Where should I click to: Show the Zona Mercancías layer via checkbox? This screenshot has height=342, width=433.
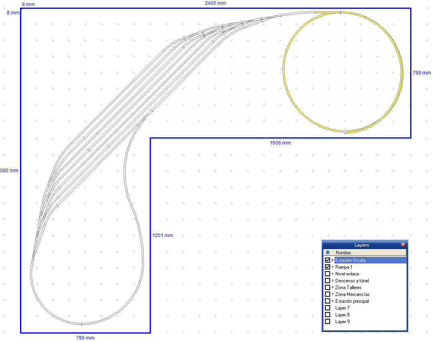(x=327, y=294)
